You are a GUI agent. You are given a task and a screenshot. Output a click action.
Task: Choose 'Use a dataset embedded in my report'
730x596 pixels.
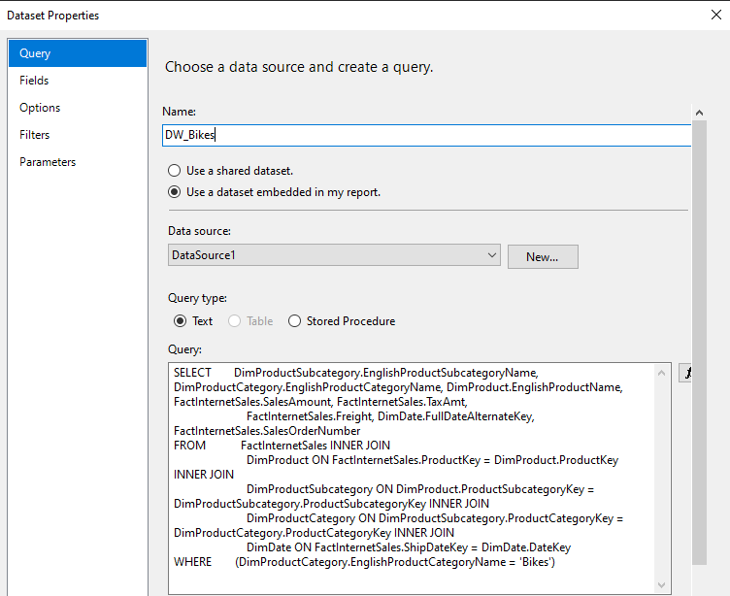tap(175, 192)
